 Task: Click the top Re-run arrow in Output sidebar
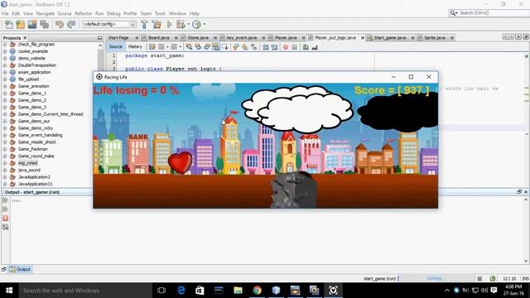[x=6, y=200]
